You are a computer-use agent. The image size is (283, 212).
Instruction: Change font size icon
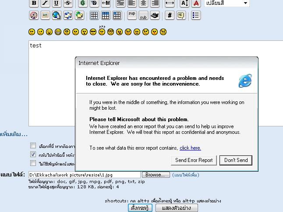pyautogui.click(x=184, y=3)
